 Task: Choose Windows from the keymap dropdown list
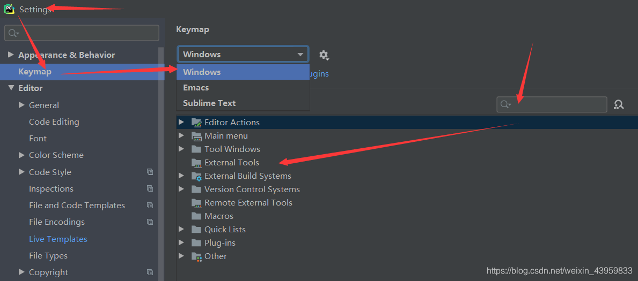[x=243, y=72]
